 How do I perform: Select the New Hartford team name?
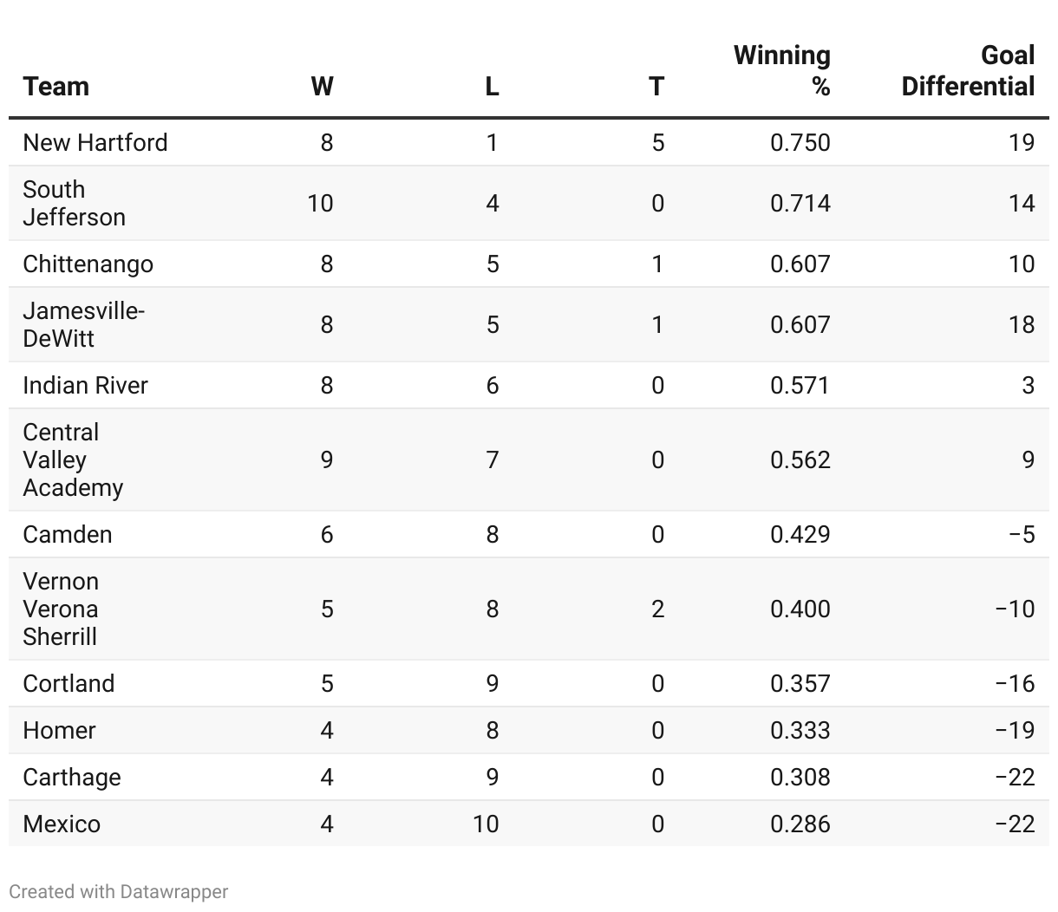[95, 142]
